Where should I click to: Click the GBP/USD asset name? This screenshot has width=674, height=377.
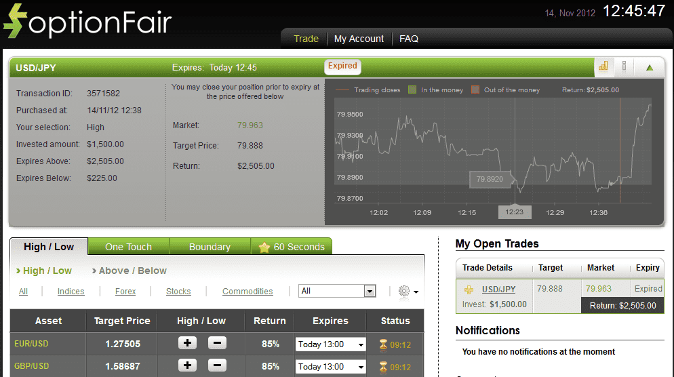[31, 366]
